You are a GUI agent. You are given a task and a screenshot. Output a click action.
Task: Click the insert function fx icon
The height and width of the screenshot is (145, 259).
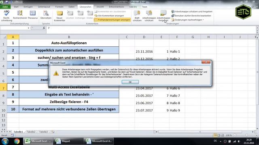click(x=44, y=28)
